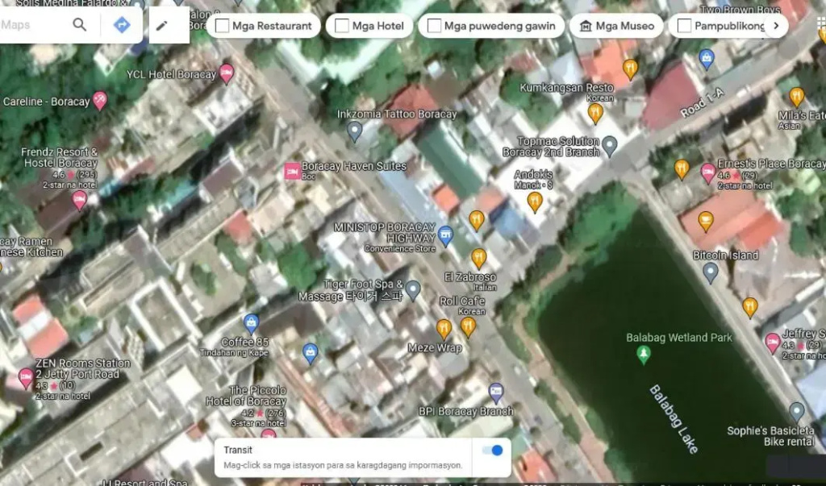Viewport: 826px width, 486px height.
Task: Click cafe pin above Bitcoin Island
Action: [x=705, y=221]
